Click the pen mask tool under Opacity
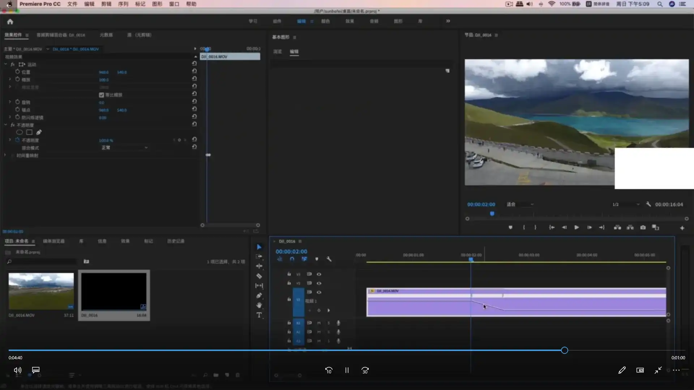The image size is (694, 390). pos(39,132)
